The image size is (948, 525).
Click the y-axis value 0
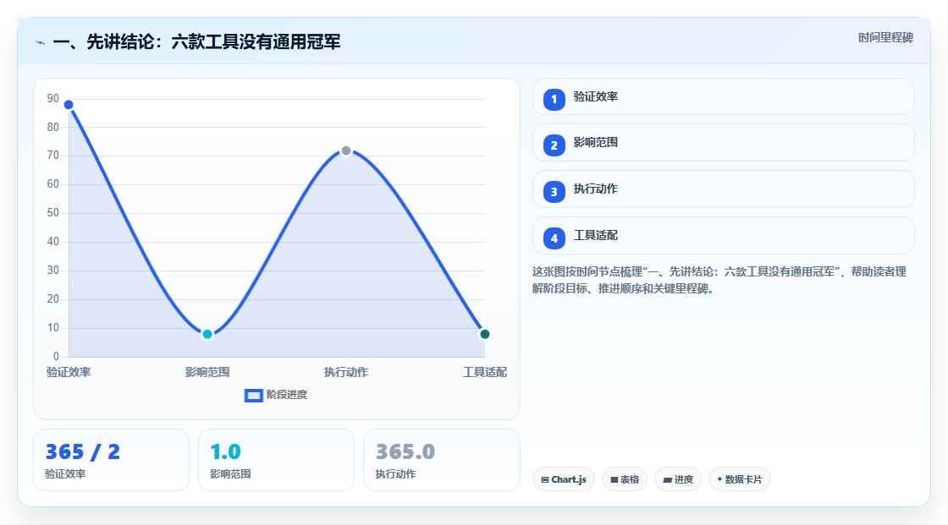[56, 357]
